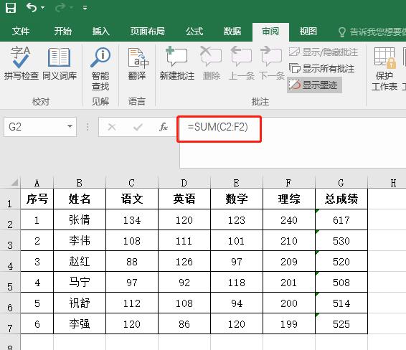Select column A header

coord(37,183)
